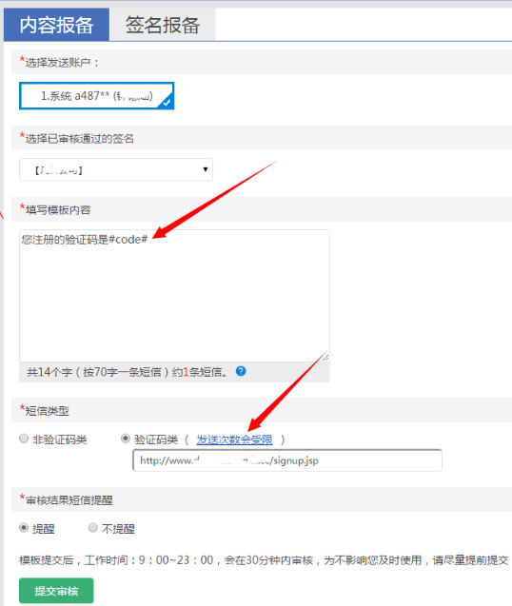
Task: Switch to the 内容报备 tab
Action: (x=56, y=25)
